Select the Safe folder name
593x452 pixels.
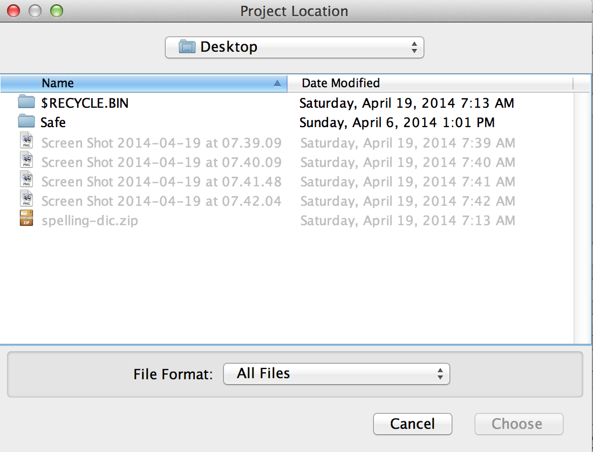[x=53, y=122]
